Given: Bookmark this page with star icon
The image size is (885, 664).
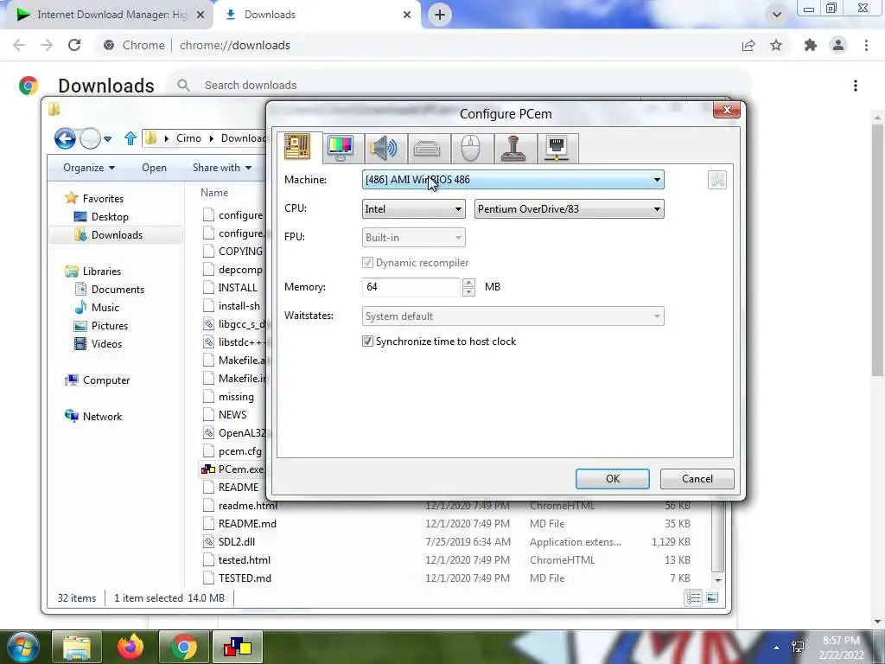Looking at the screenshot, I should [x=776, y=45].
